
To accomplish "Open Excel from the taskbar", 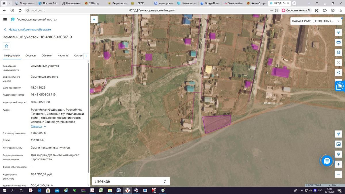I will (101, 190).
